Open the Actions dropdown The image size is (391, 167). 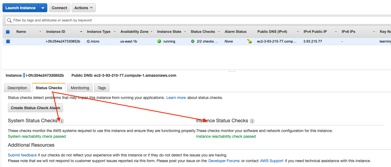click(x=84, y=8)
